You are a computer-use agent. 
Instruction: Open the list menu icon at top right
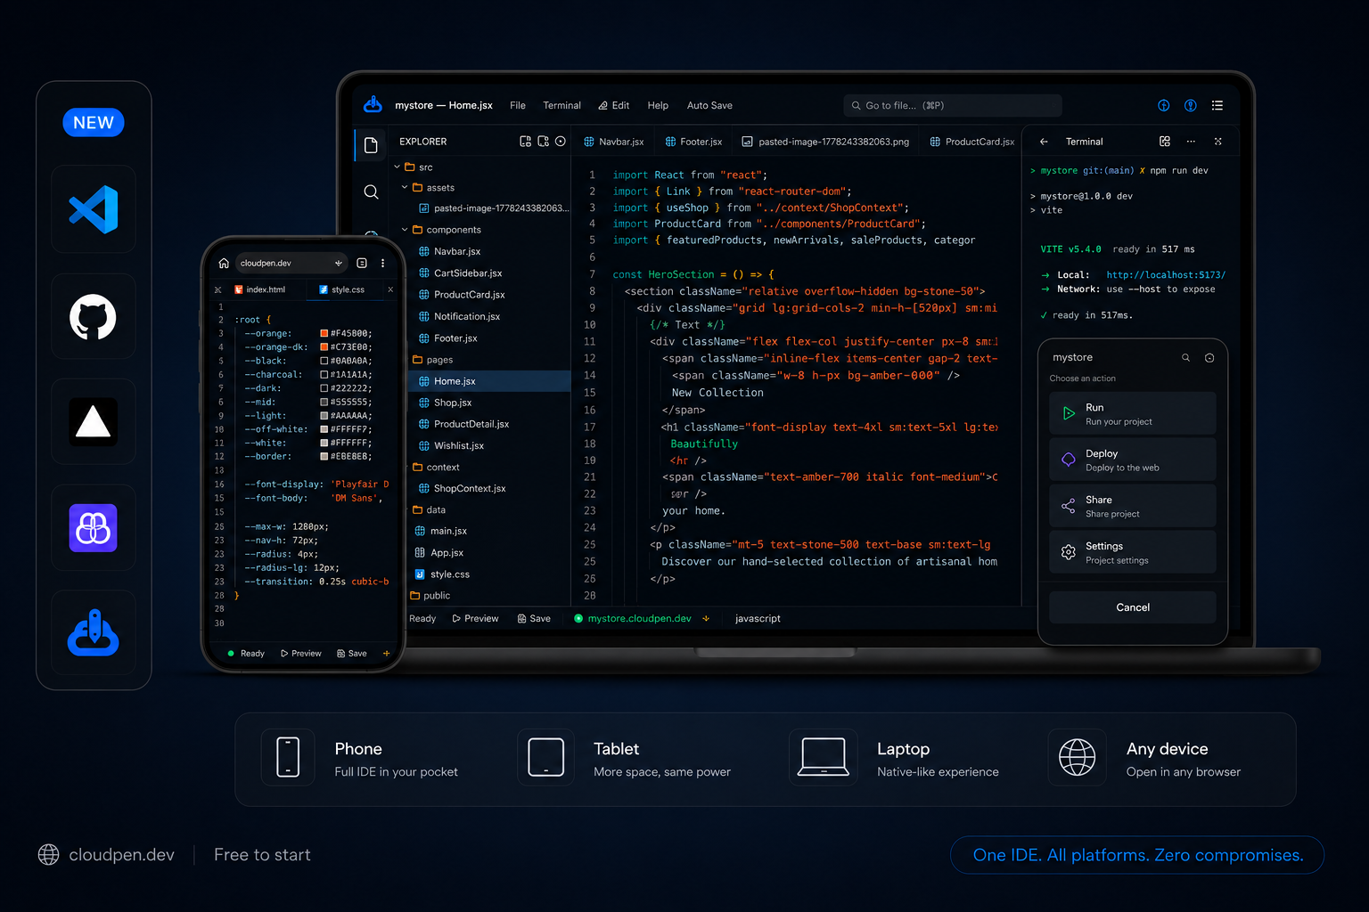coord(1217,105)
